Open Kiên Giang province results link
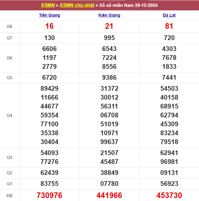The height and width of the screenshot is (201, 199). [109, 15]
